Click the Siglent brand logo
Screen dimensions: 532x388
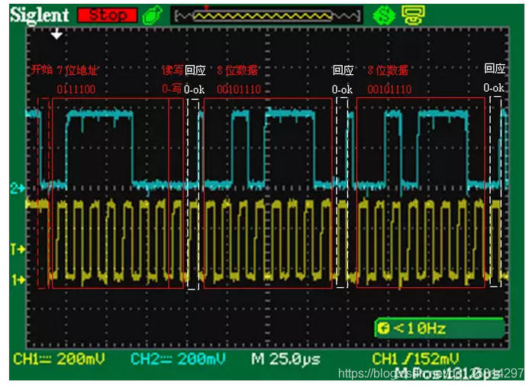point(39,15)
